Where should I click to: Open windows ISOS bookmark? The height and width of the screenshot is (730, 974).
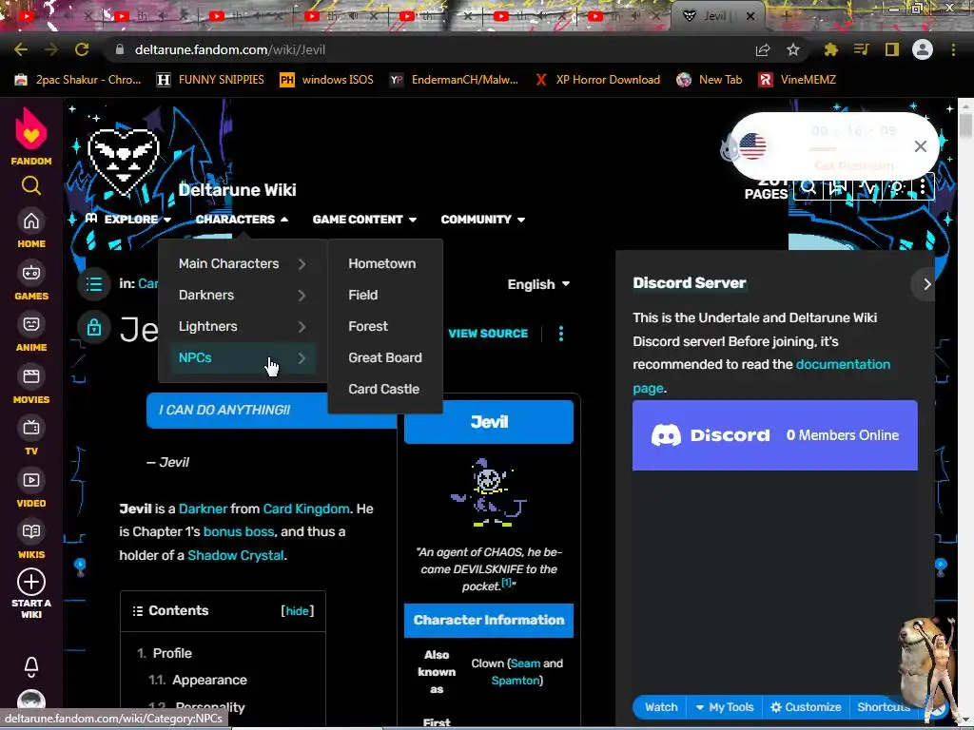tap(327, 80)
